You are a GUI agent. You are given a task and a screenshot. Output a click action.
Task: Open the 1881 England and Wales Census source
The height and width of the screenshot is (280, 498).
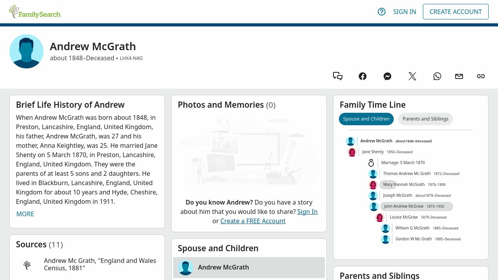tap(100, 264)
